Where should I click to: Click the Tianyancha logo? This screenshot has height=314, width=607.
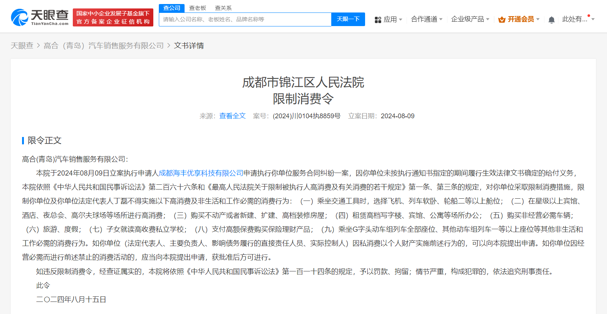[40, 17]
